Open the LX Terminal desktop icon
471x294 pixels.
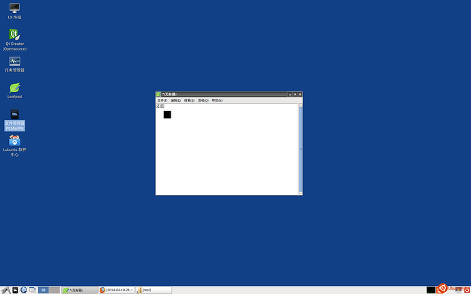[x=14, y=11]
